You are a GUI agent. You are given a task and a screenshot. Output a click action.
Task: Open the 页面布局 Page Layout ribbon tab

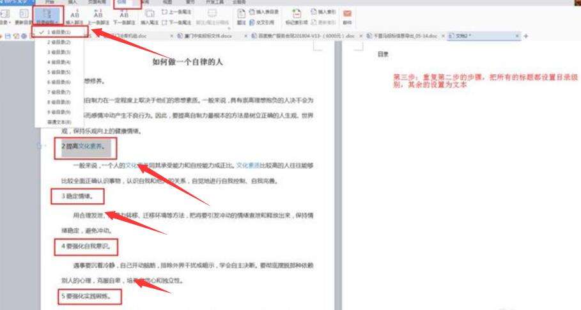(x=97, y=2)
